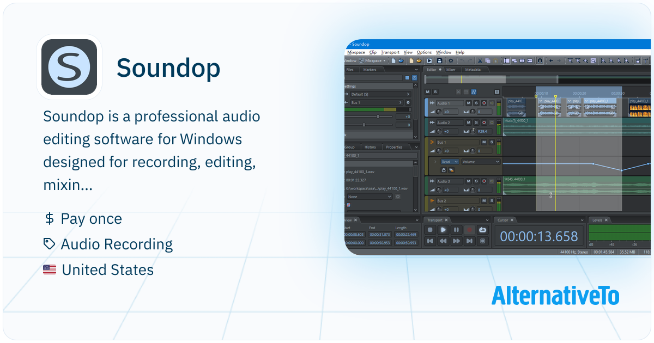Switch to the History tab

[370, 147]
